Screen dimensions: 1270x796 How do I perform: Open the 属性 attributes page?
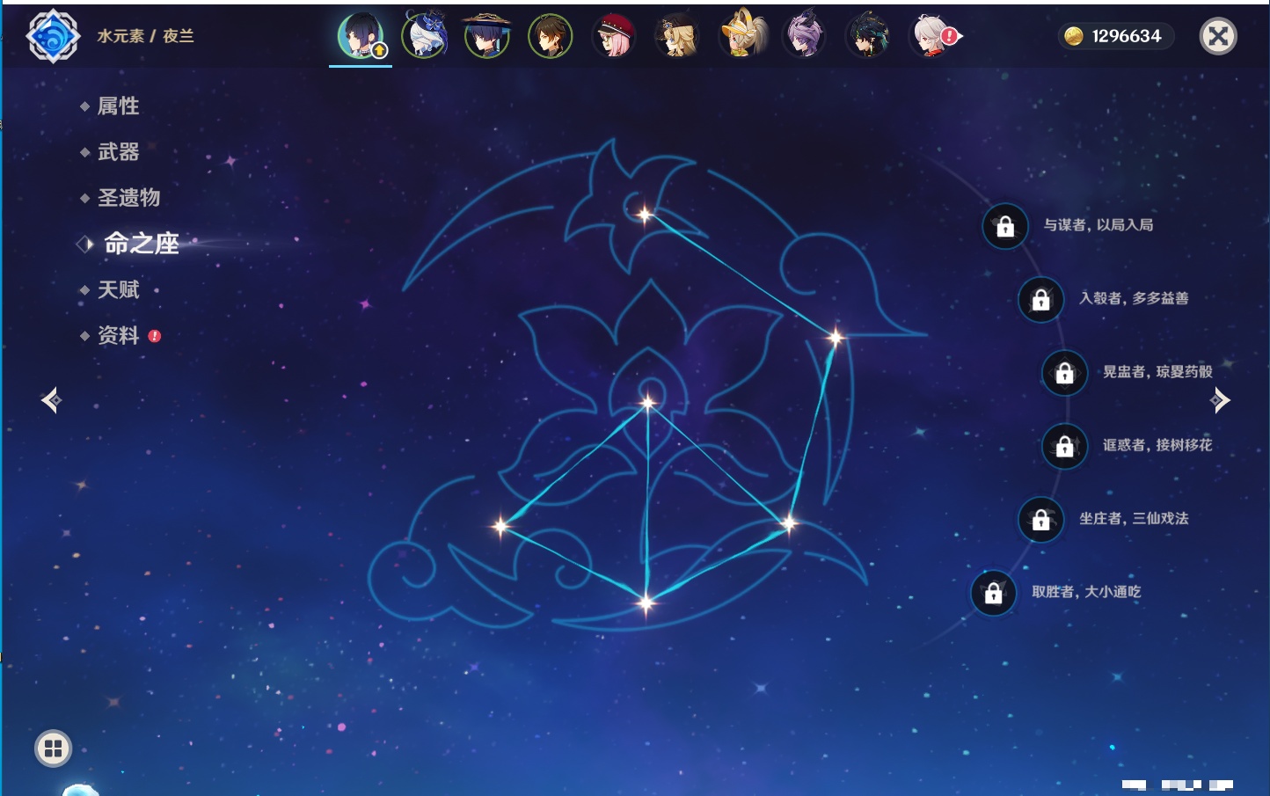click(118, 106)
